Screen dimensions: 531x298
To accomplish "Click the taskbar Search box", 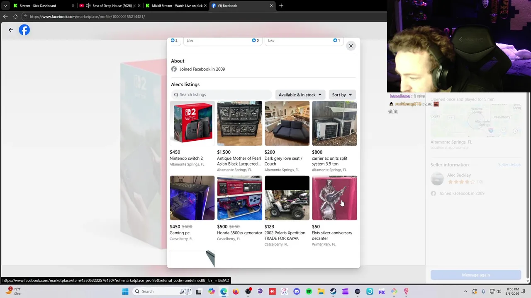I will click(x=163, y=291).
